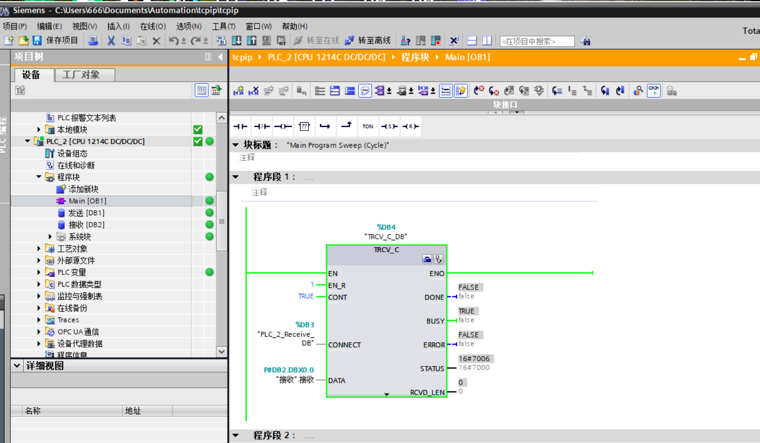Open the 帮助(H) menu

coord(295,26)
